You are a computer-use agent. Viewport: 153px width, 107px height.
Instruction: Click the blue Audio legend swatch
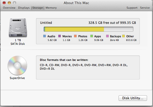(x=45, y=36)
